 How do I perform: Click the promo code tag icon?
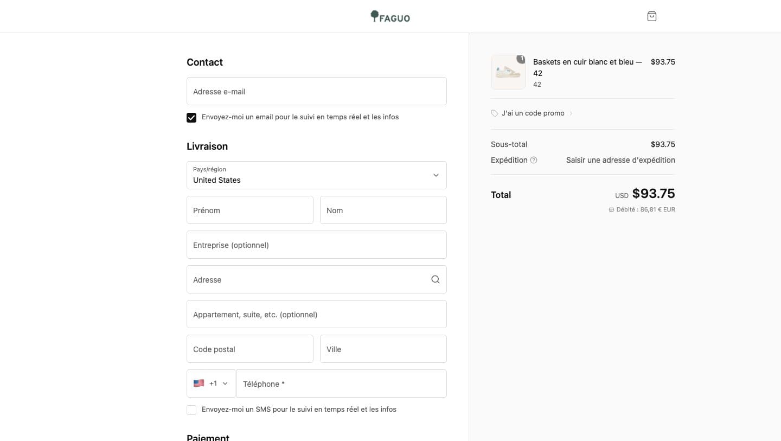click(x=495, y=113)
